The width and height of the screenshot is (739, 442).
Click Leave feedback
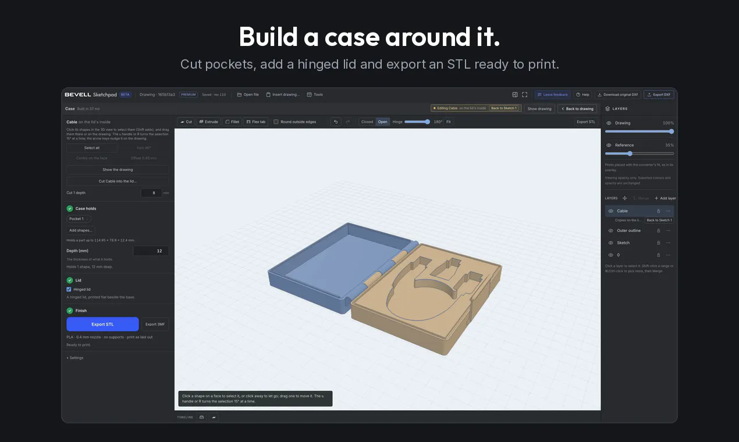(553, 94)
